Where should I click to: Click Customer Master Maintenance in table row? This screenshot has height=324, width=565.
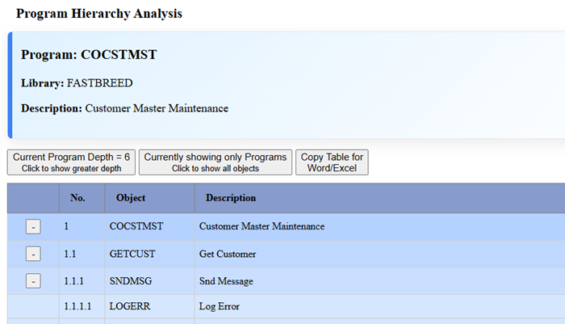point(262,227)
